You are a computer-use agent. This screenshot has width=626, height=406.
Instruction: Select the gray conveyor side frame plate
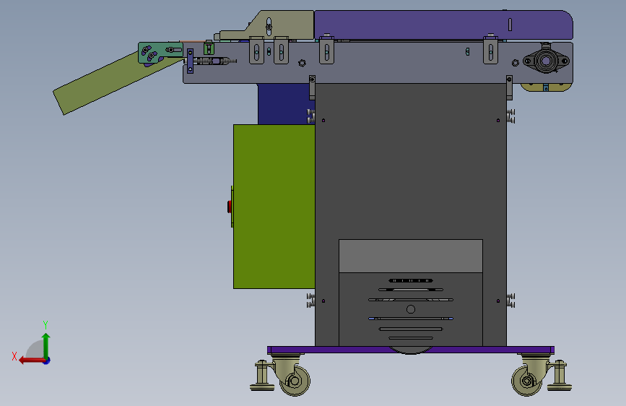[x=378, y=62]
